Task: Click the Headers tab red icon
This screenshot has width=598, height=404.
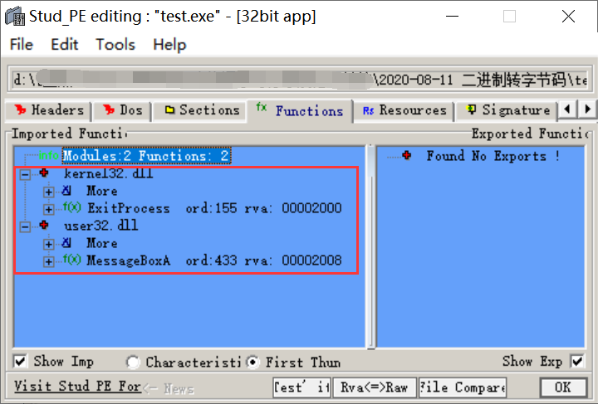Action: [21, 110]
